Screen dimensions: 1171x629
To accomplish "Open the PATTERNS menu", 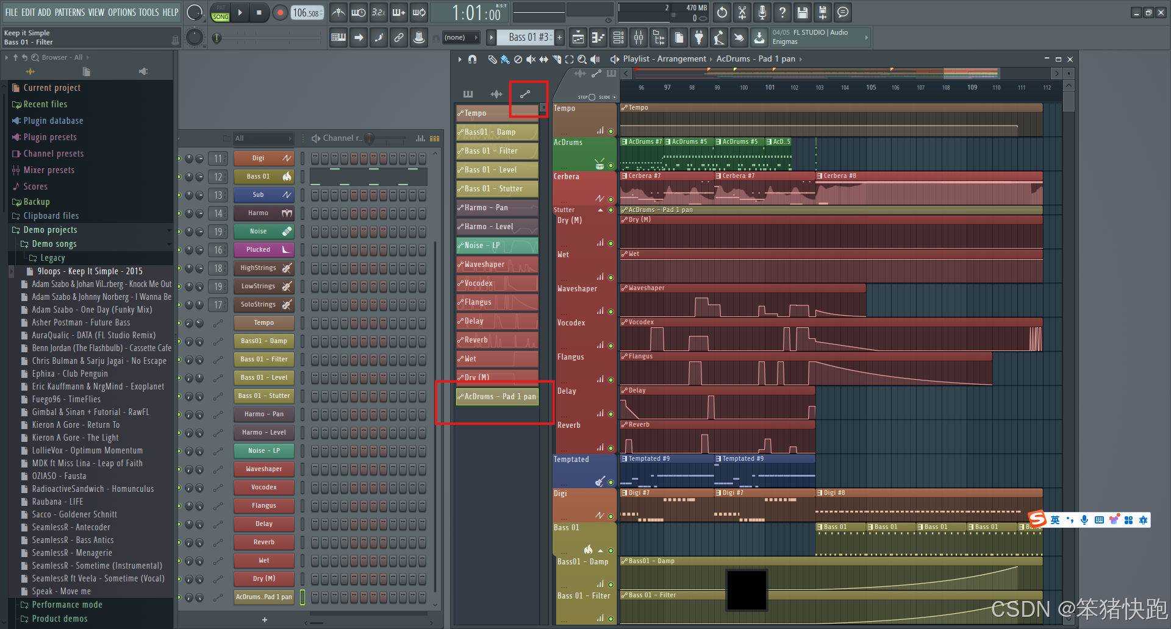I will pyautogui.click(x=70, y=12).
